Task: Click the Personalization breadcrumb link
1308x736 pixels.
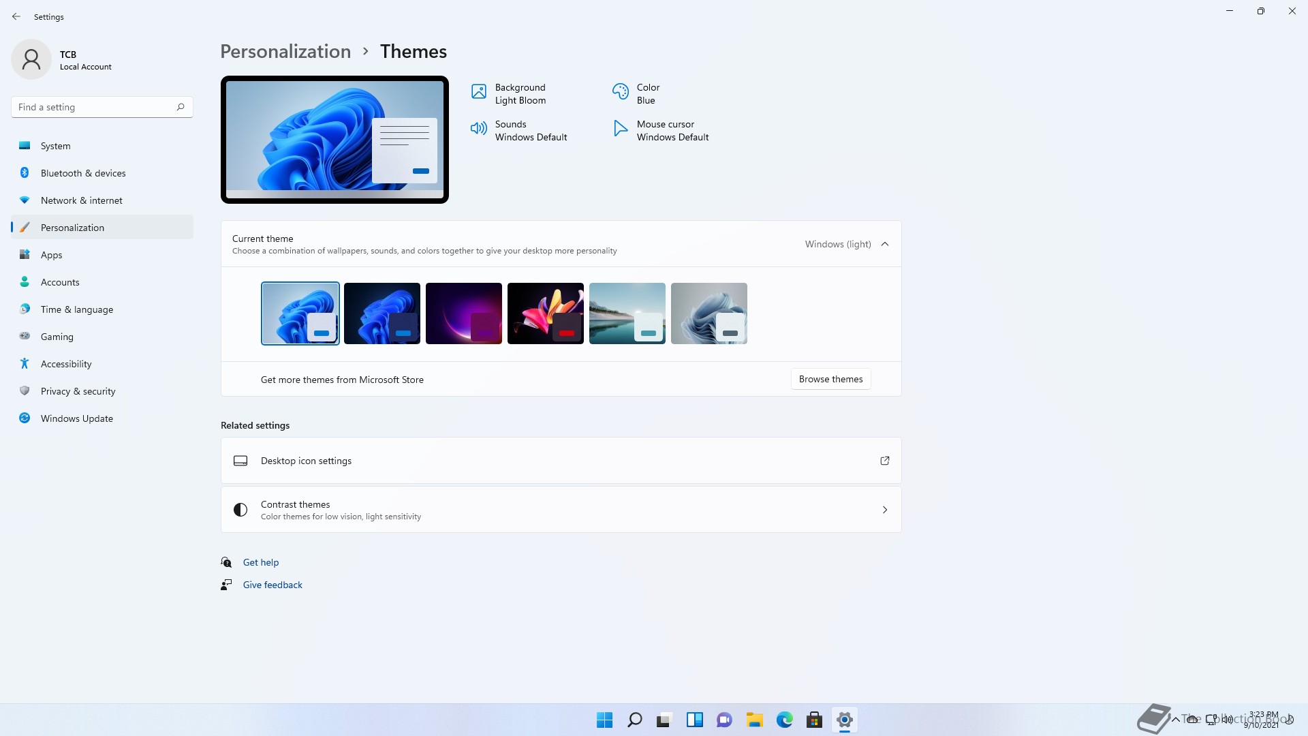Action: click(x=285, y=51)
